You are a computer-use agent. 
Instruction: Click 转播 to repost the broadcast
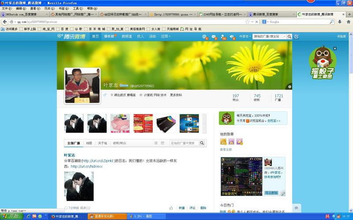pos(181,208)
